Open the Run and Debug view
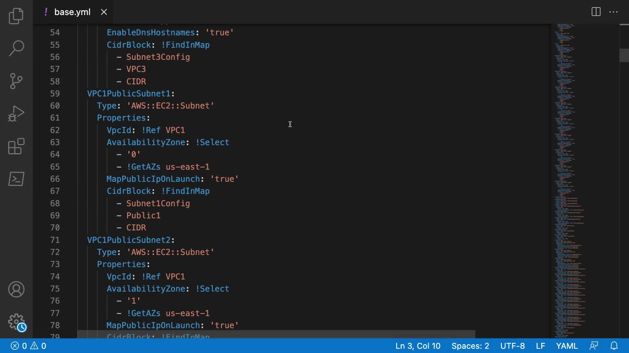 click(16, 113)
